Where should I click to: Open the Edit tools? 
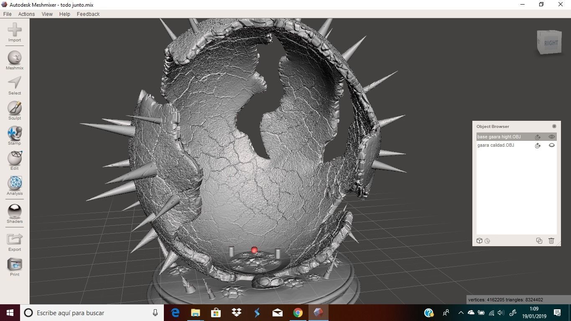coord(15,158)
